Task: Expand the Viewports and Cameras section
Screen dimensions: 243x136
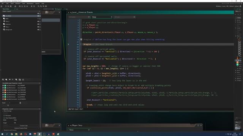Action: pos(3,130)
